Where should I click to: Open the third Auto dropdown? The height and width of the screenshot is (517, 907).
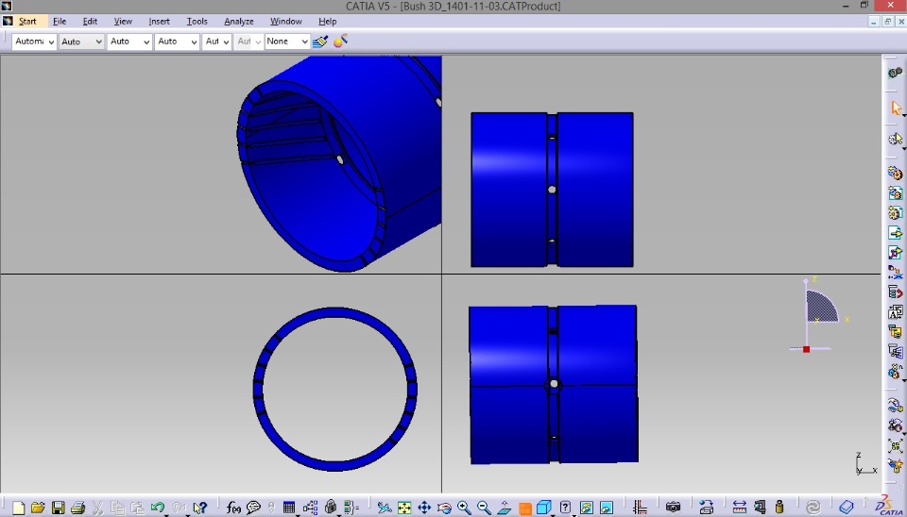(129, 42)
